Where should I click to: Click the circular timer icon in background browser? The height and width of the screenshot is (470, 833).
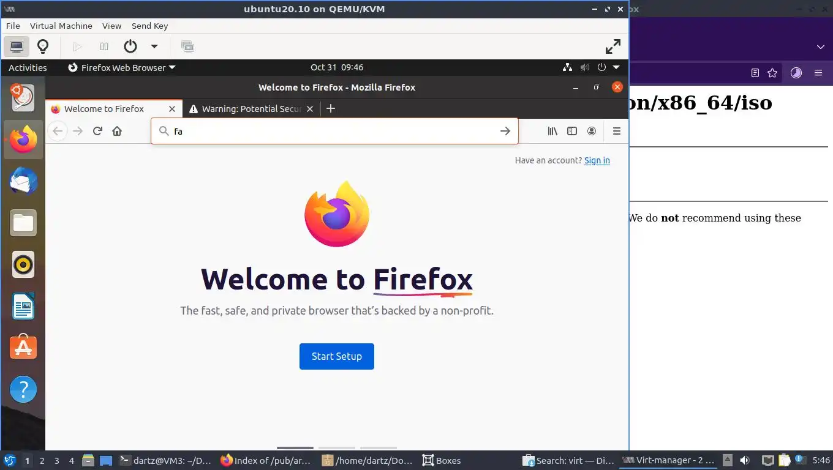click(796, 73)
